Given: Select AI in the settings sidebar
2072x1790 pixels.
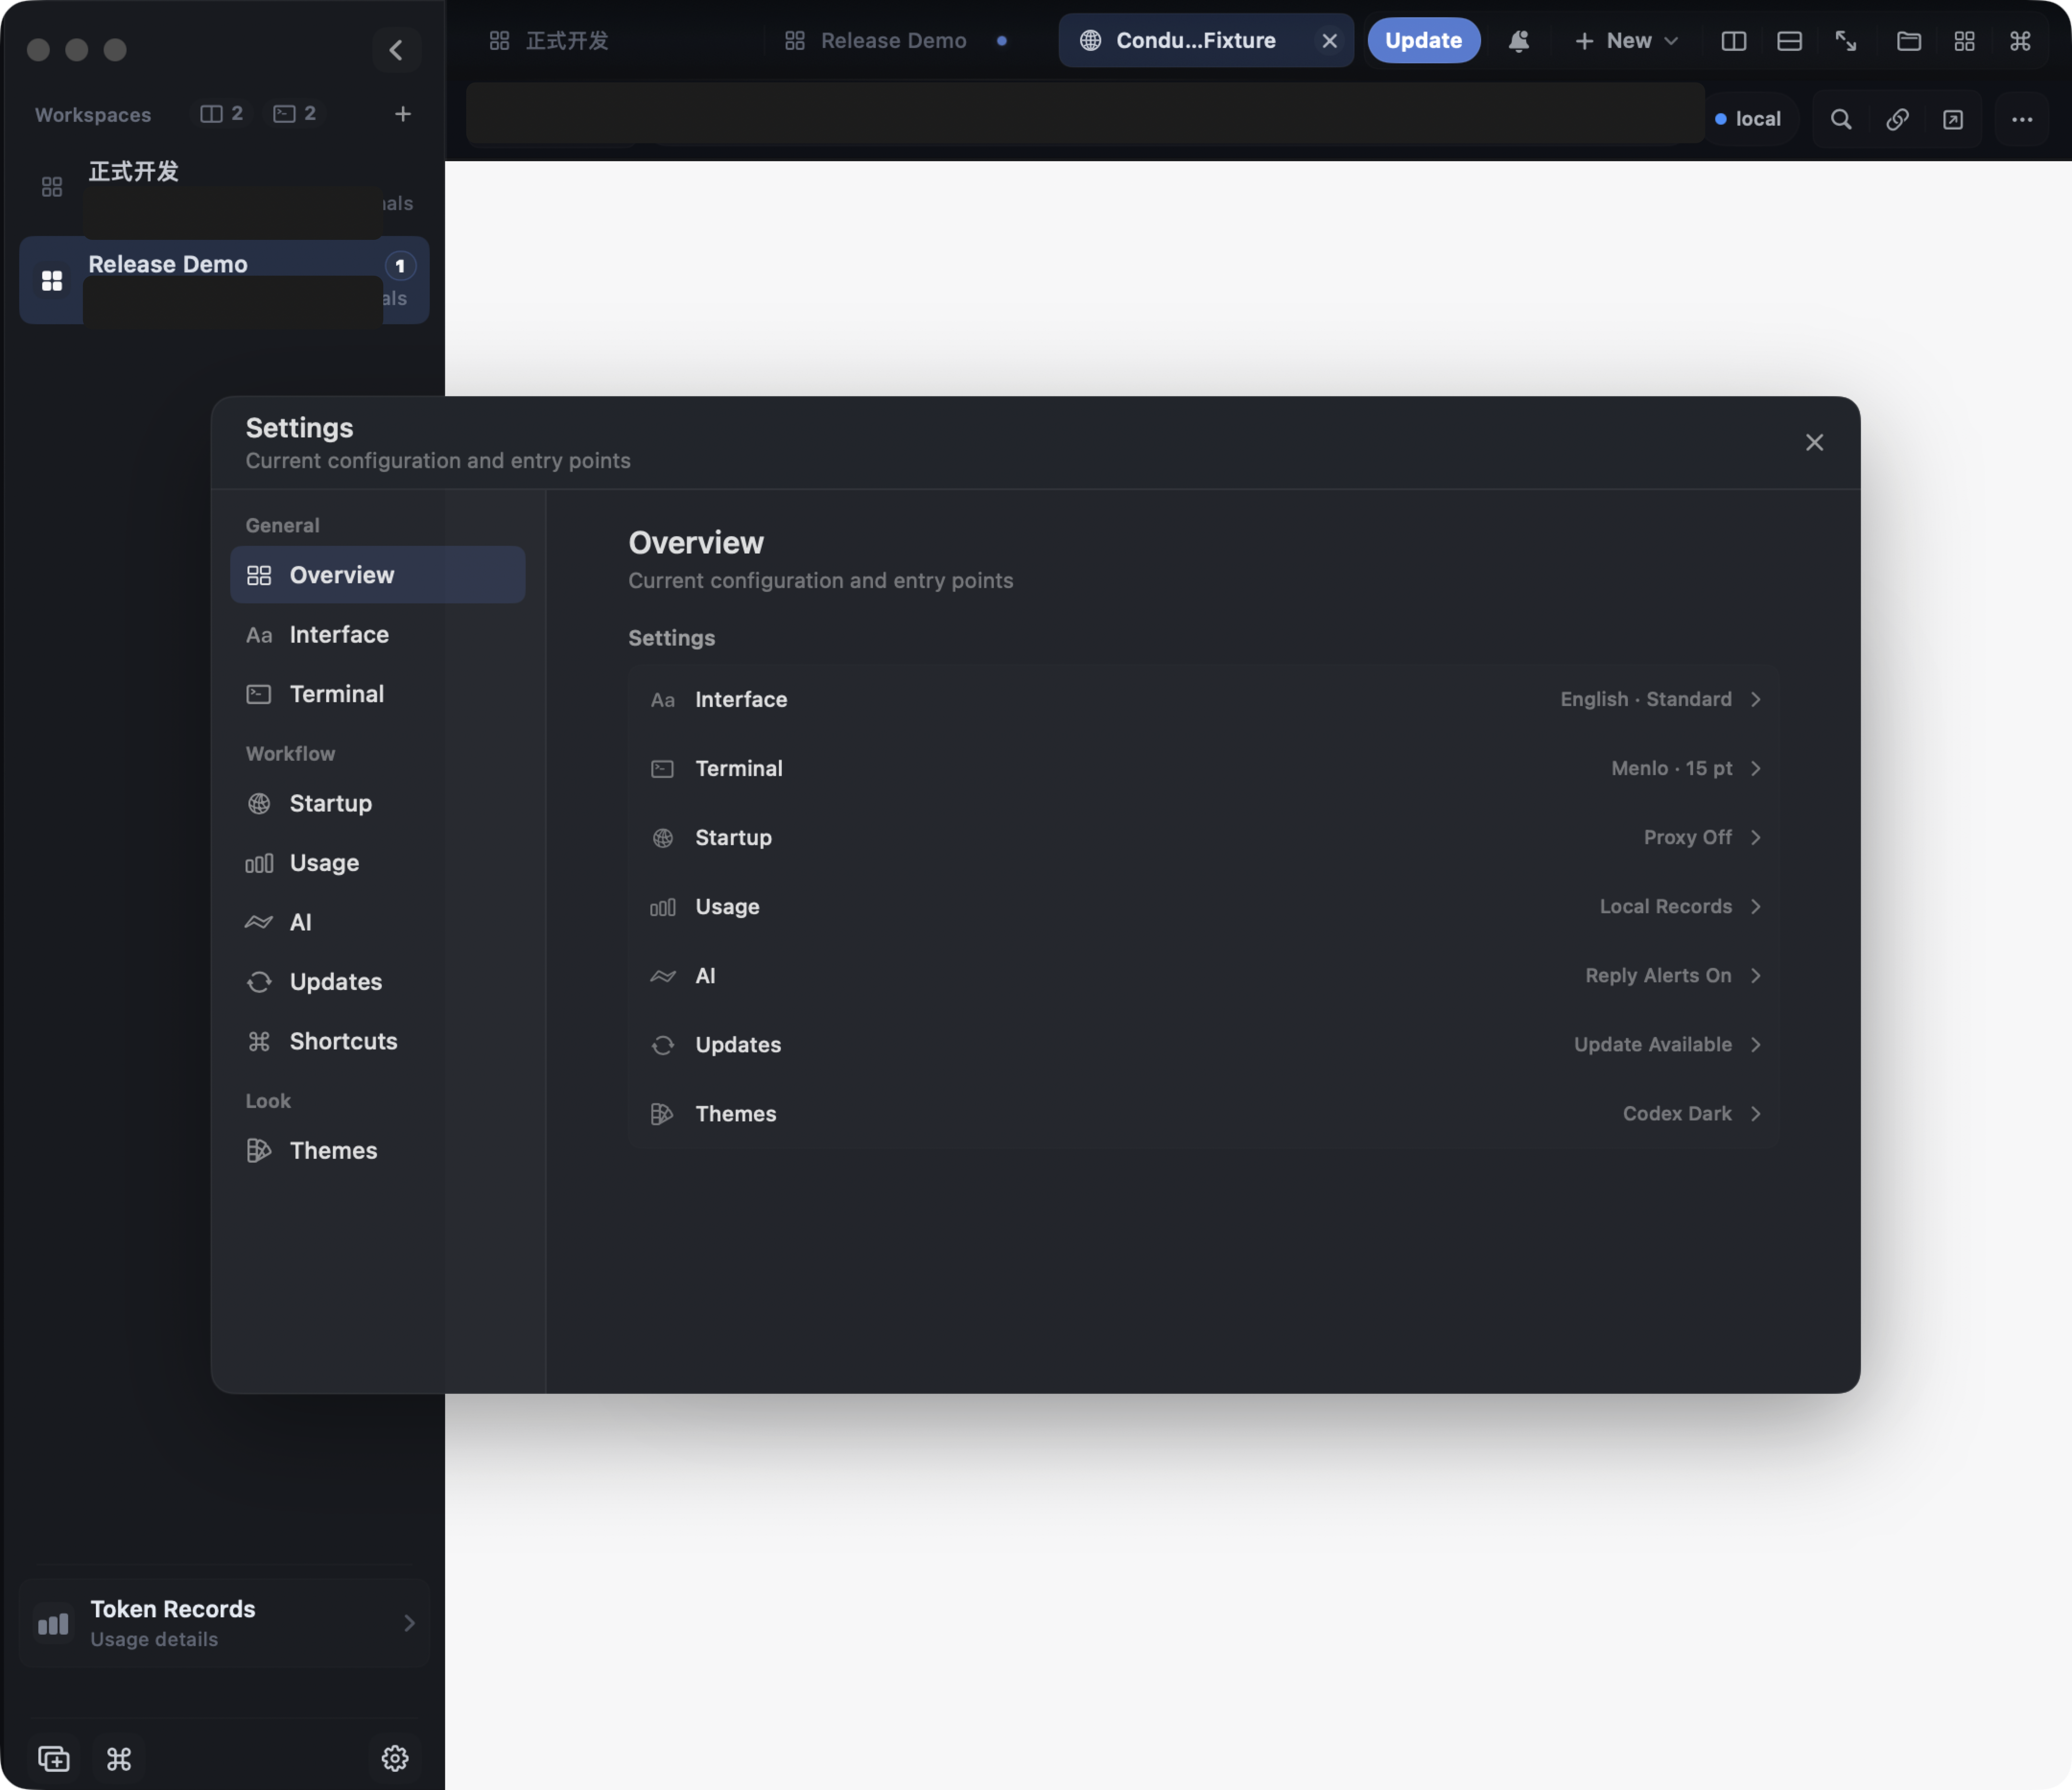Looking at the screenshot, I should click(x=378, y=923).
